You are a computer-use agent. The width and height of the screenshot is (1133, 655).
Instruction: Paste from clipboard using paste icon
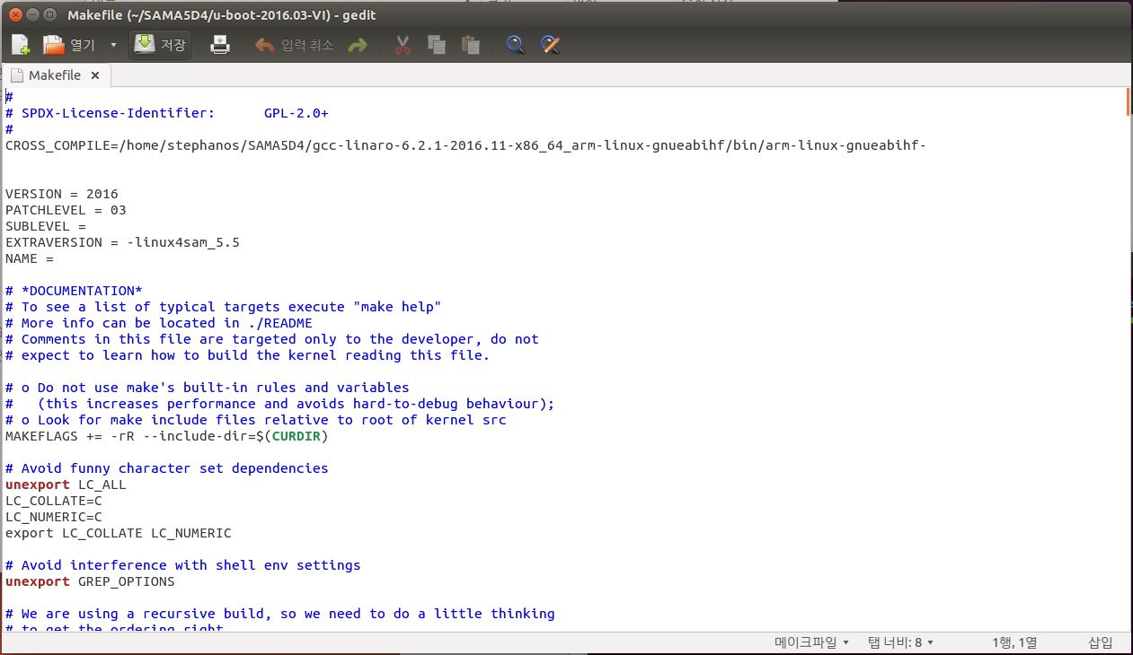(x=470, y=45)
